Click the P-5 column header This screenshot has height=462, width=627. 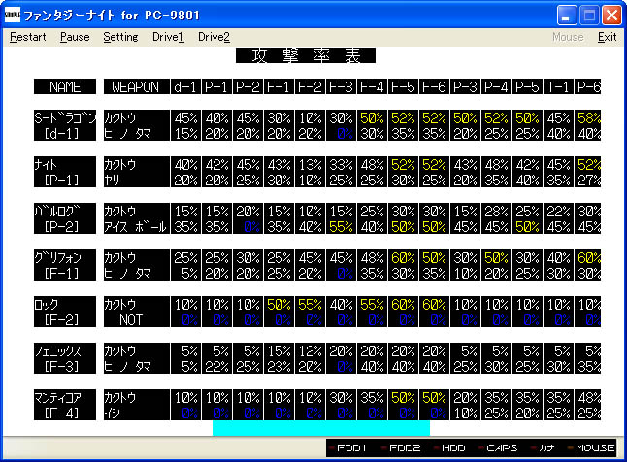[527, 86]
